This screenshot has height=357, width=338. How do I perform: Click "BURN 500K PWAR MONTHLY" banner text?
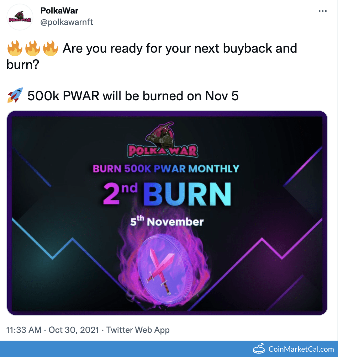coord(167,168)
